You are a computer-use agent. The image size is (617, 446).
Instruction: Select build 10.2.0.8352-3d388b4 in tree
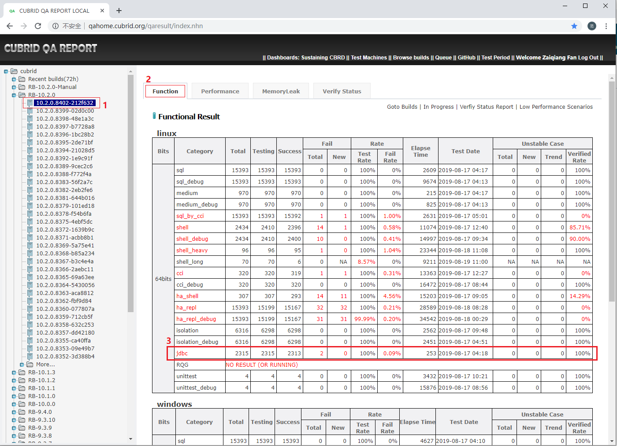pyautogui.click(x=65, y=356)
